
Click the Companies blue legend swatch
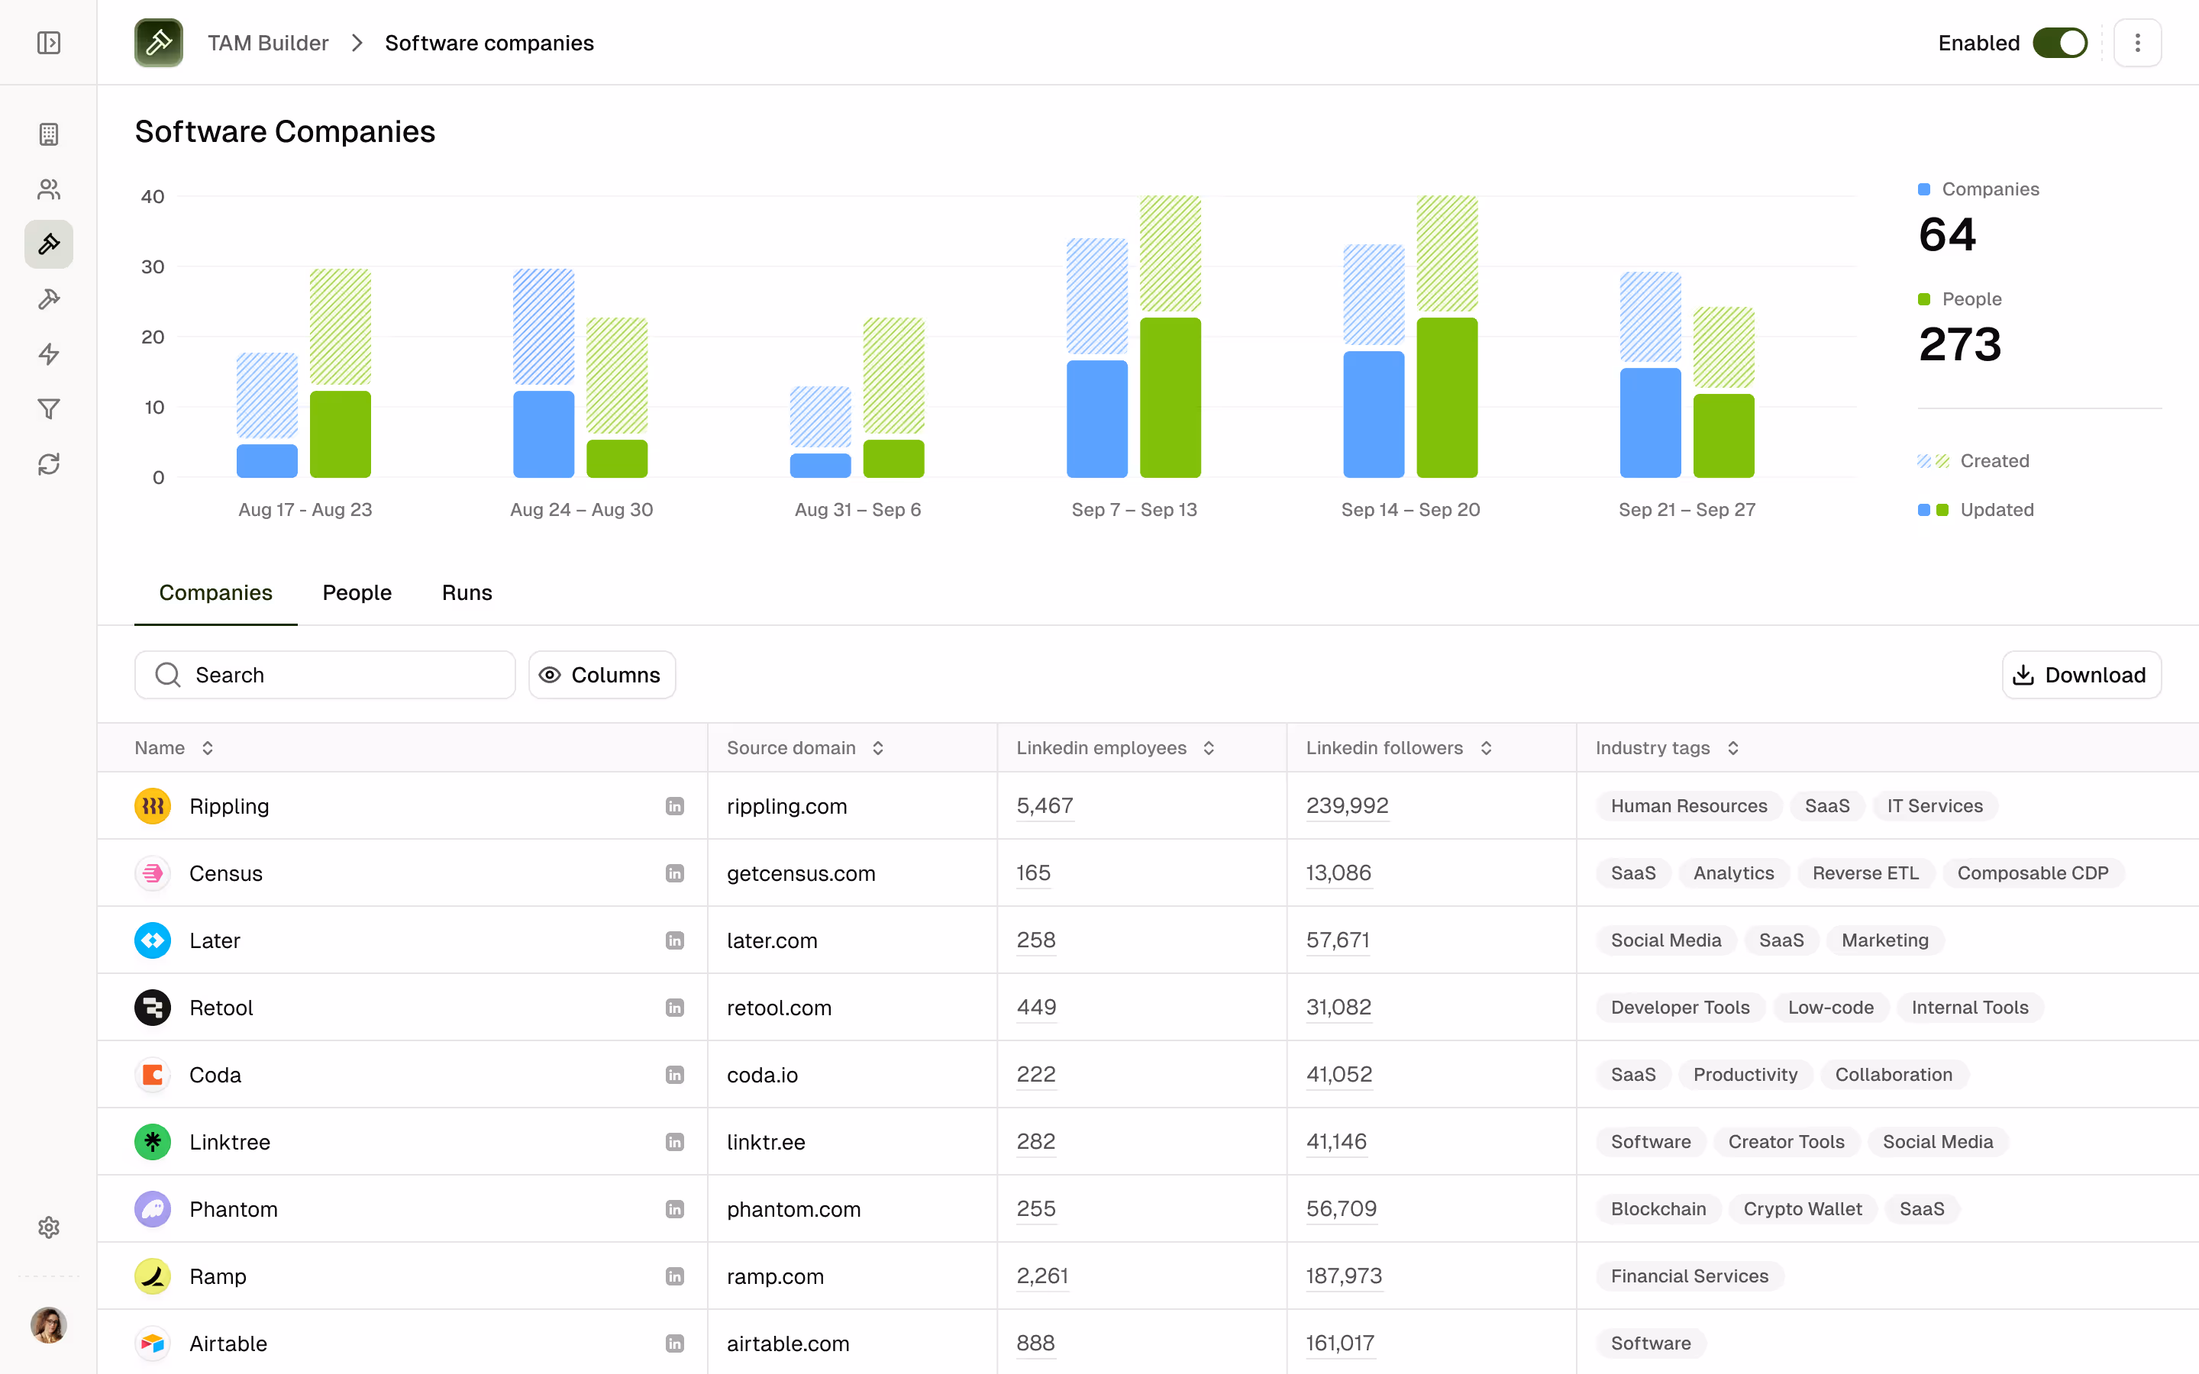1923,189
